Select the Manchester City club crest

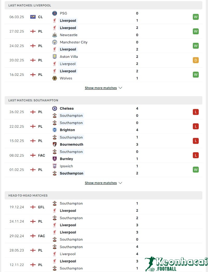55,42
